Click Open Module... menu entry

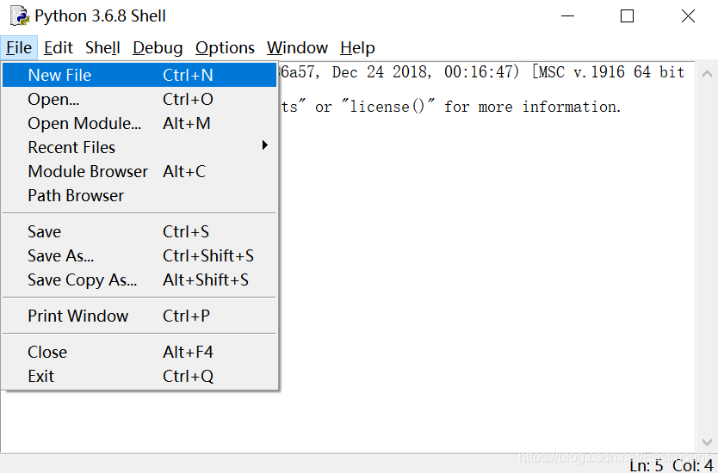tap(84, 123)
